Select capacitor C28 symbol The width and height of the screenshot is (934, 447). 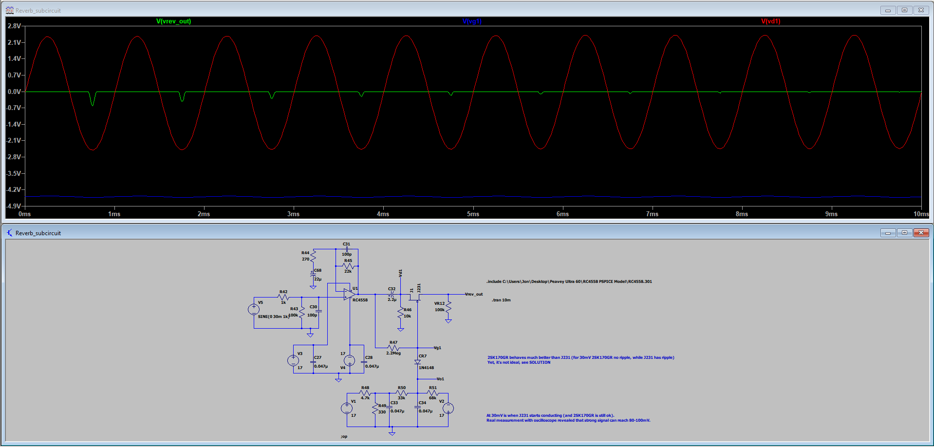(364, 362)
